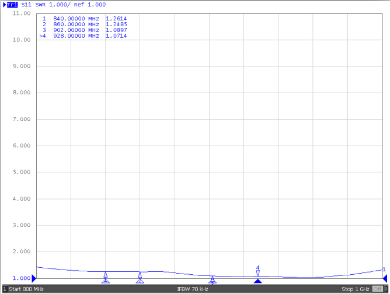The image size is (390, 294).
Task: Click the 1.000 Y-axis bottom label
Action: 22,278
